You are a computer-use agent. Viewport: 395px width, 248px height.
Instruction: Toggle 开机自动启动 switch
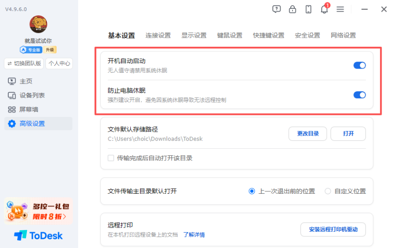pos(359,65)
